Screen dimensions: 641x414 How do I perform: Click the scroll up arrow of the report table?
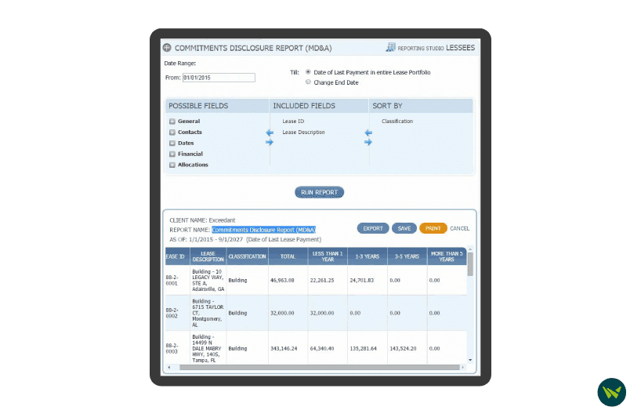point(470,249)
